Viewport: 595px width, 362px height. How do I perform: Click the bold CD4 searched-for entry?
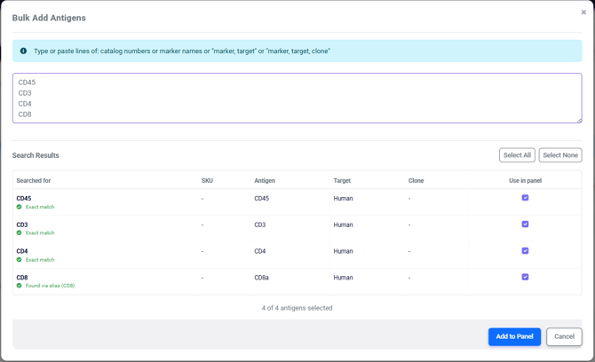click(x=22, y=251)
